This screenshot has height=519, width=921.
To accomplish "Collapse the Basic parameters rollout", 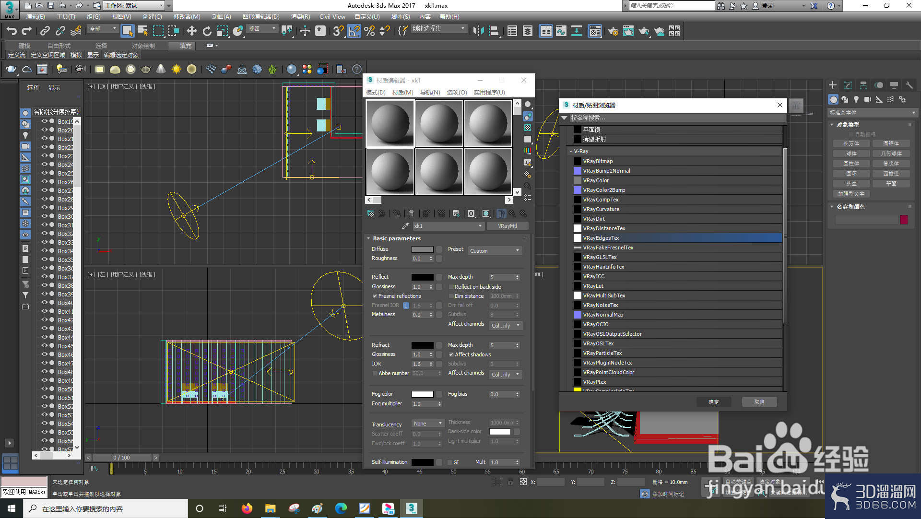I will (369, 238).
